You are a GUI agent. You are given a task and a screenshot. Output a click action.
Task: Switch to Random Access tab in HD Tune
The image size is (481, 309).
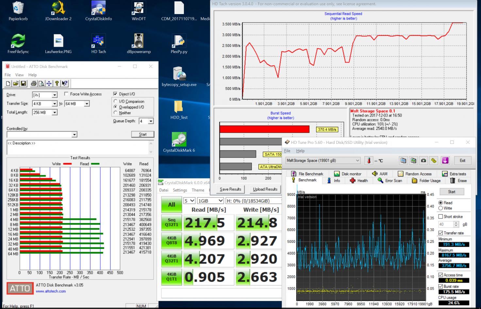[x=415, y=174]
